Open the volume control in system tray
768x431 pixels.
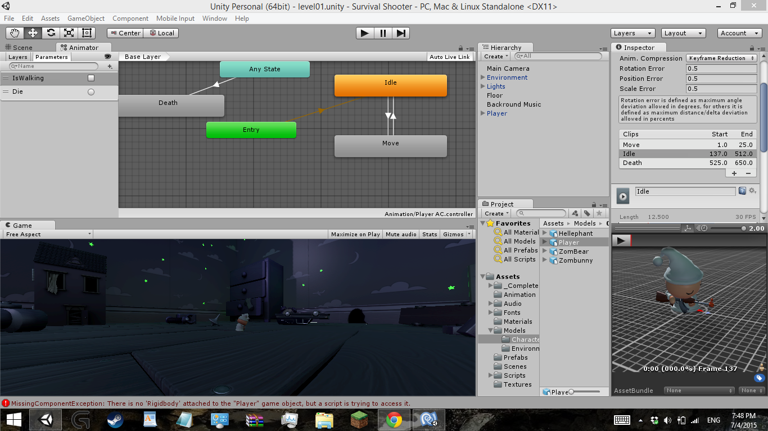[667, 420]
